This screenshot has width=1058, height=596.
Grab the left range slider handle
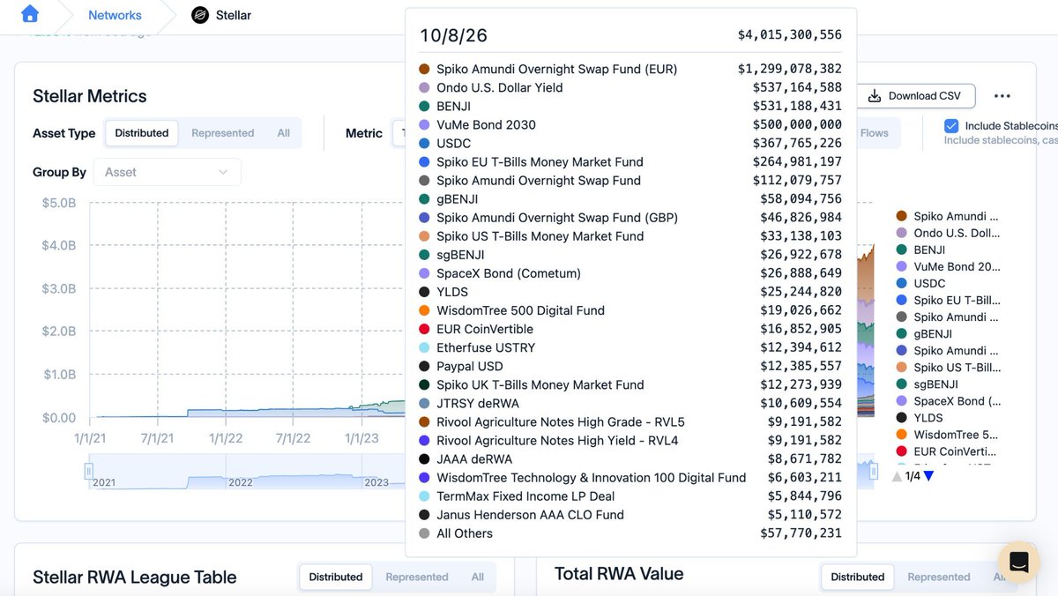[89, 472]
